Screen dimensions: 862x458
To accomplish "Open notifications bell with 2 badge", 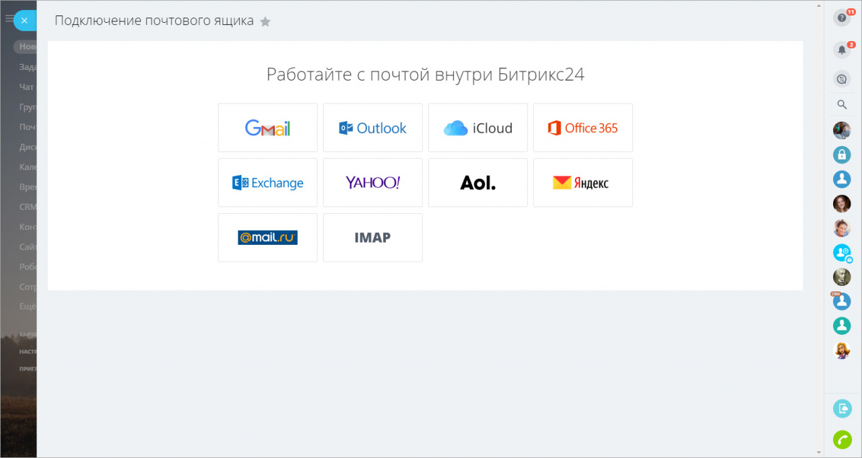I will coord(842,50).
